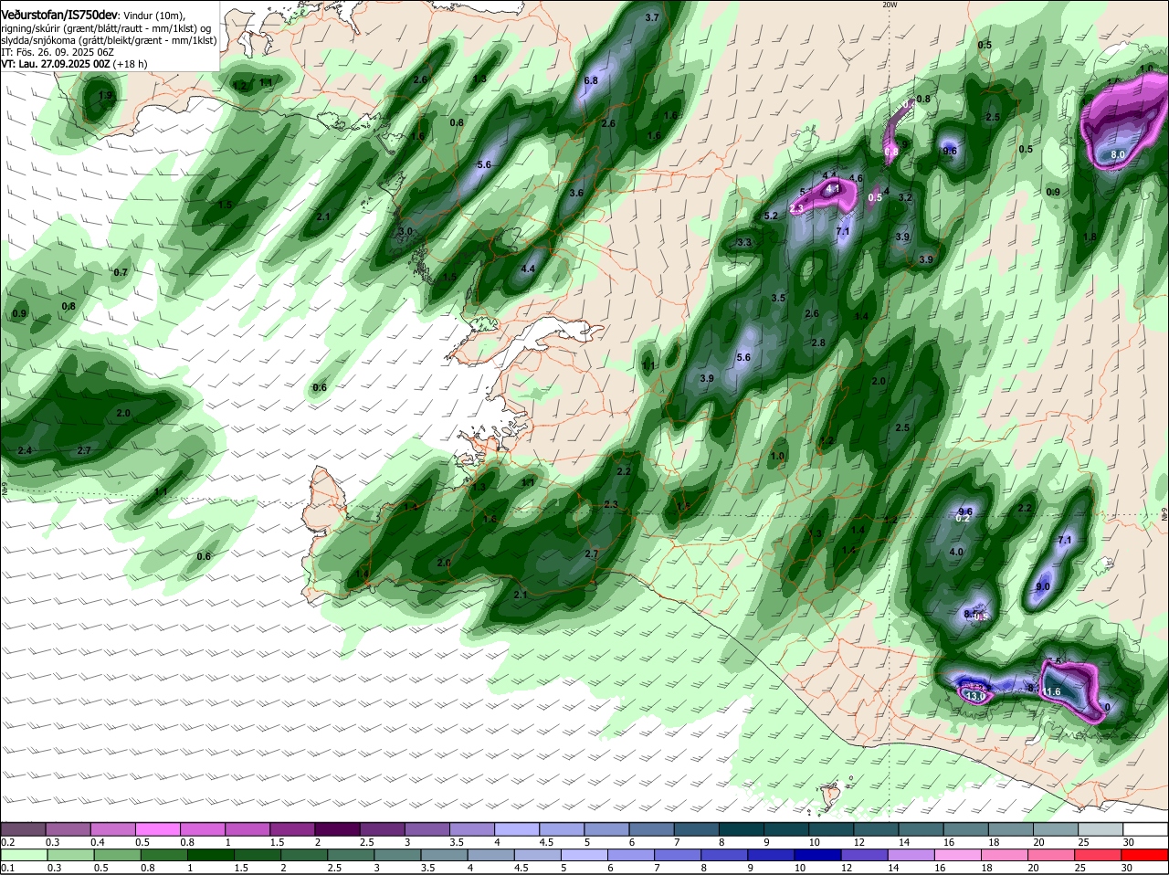The width and height of the screenshot is (1169, 875).
Task: Click the 9.0 precipitation value on the map
Action: (x=1042, y=586)
